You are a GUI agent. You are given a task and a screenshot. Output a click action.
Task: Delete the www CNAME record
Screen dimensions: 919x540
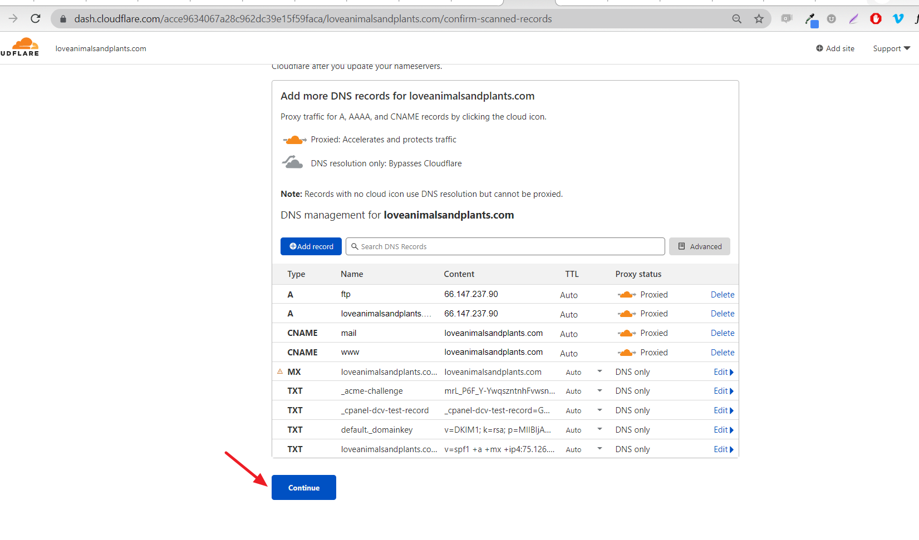point(723,353)
